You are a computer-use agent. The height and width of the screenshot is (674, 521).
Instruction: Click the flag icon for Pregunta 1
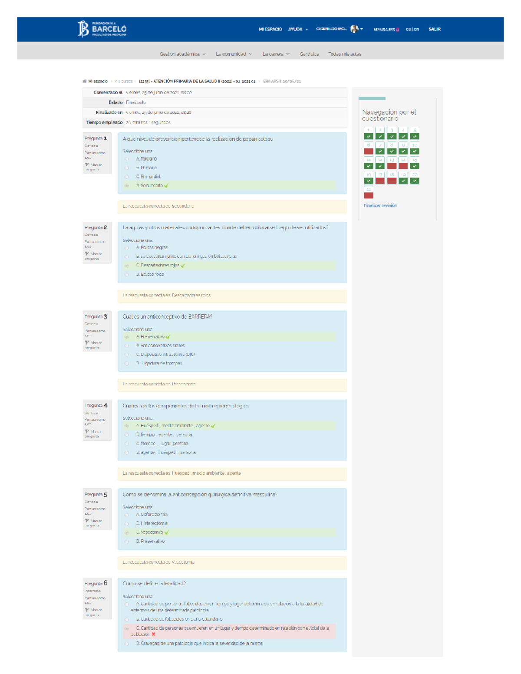click(x=87, y=165)
